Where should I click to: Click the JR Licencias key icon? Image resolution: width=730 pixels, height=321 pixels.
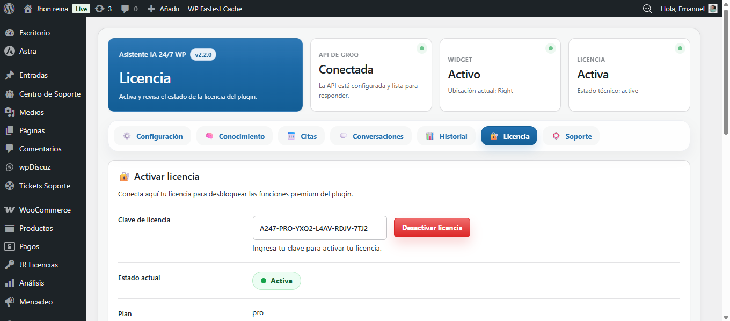coord(10,265)
